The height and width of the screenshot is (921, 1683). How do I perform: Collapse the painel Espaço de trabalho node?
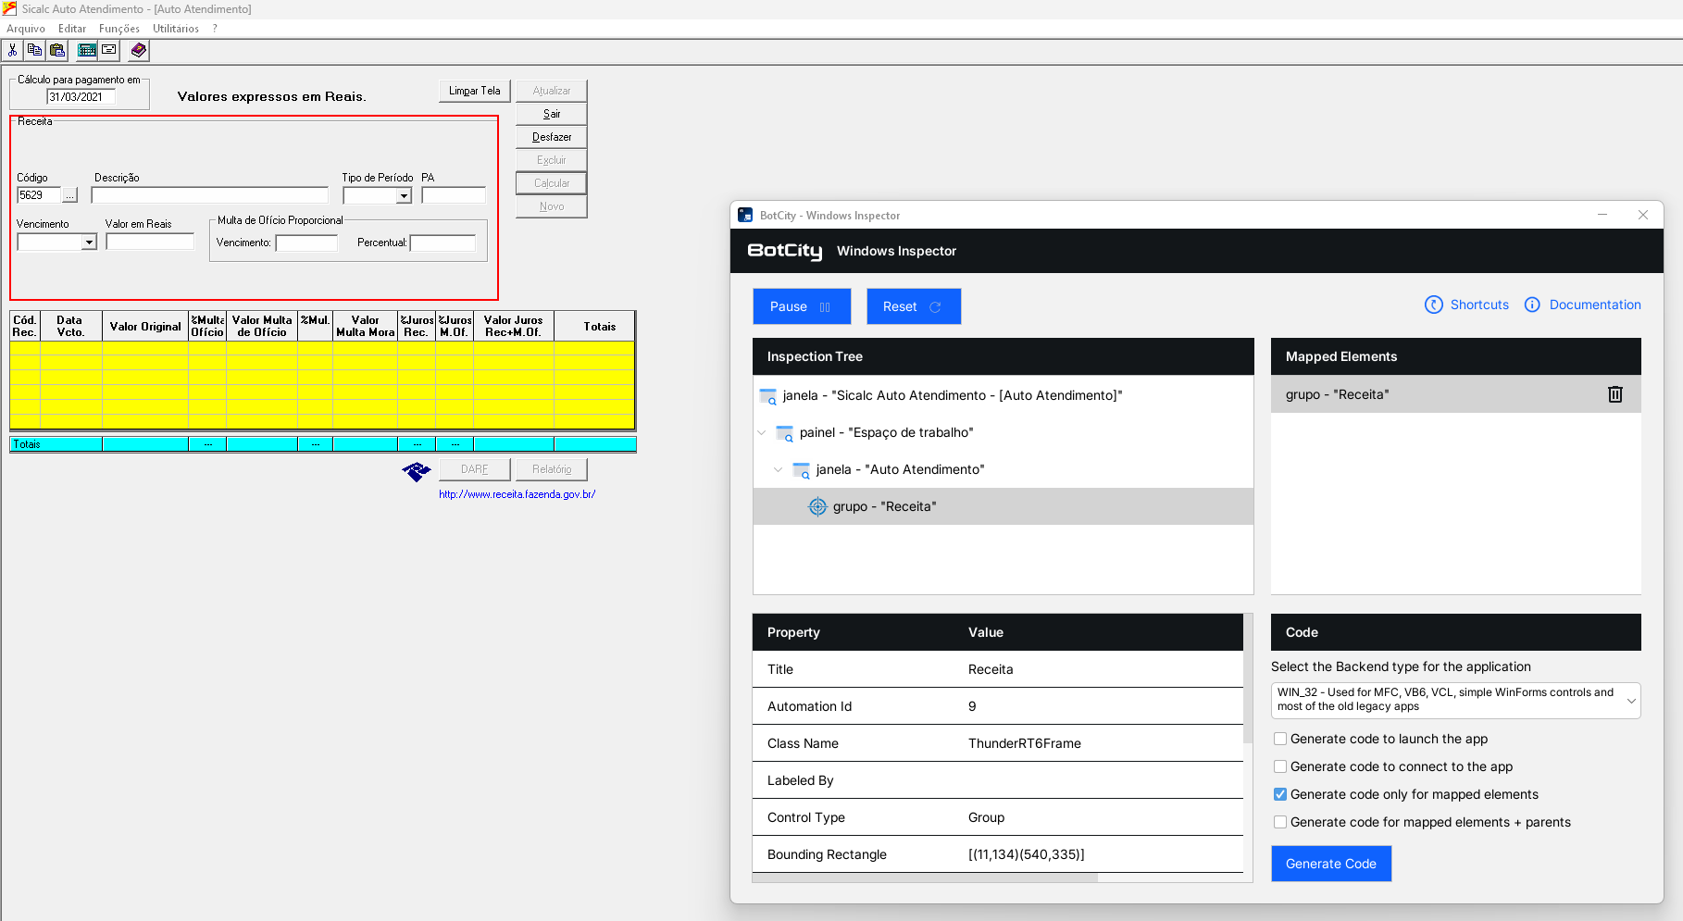coord(762,432)
